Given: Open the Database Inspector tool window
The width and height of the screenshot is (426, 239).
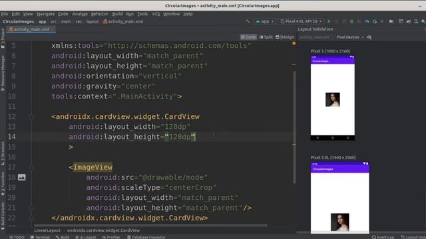Looking at the screenshot, I should 146,237.
